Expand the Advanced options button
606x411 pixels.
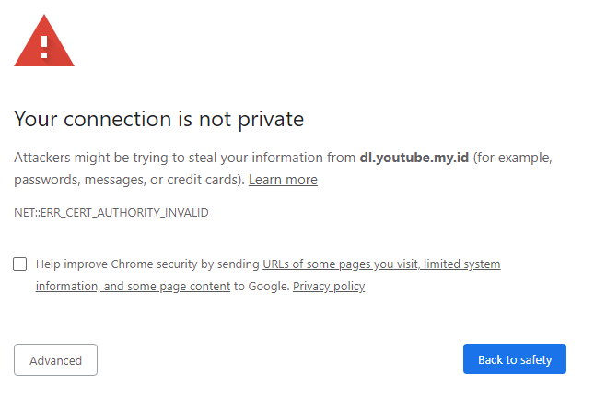[55, 360]
